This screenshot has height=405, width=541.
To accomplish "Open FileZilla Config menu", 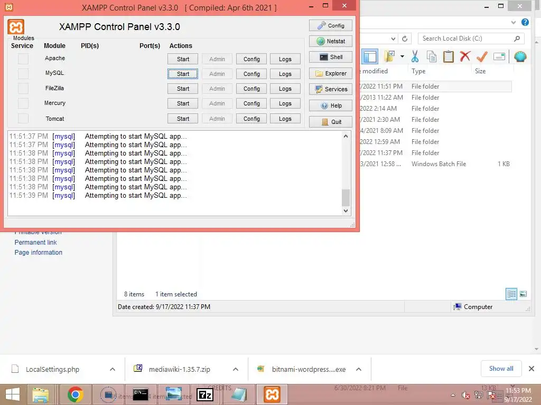I will [251, 89].
